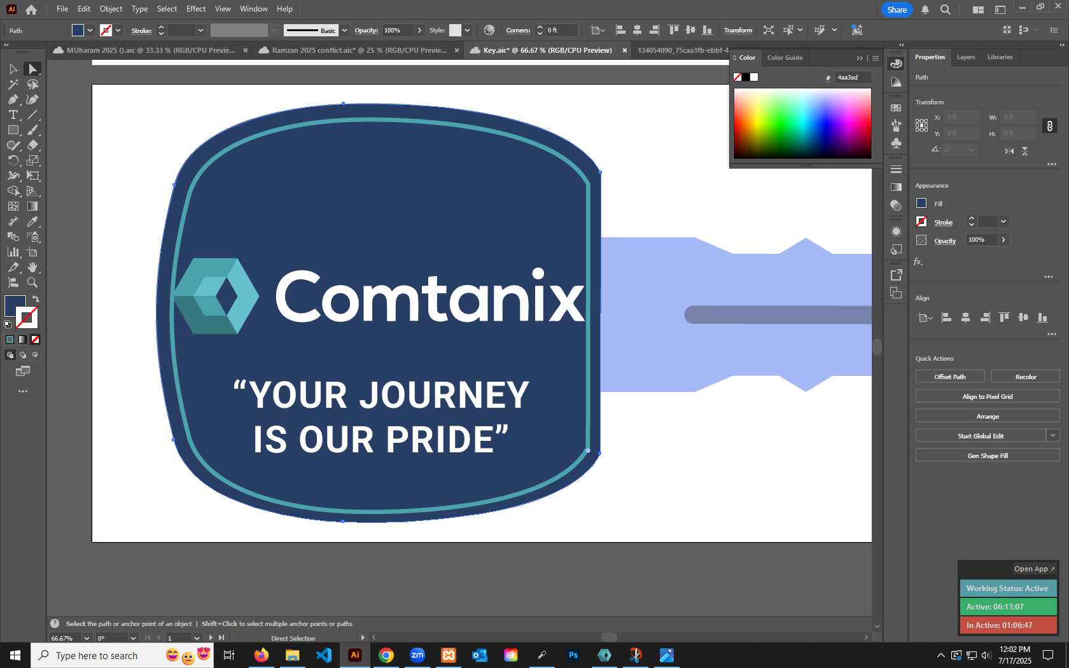
Task: Click the search magnifier in the app bar
Action: (x=946, y=10)
